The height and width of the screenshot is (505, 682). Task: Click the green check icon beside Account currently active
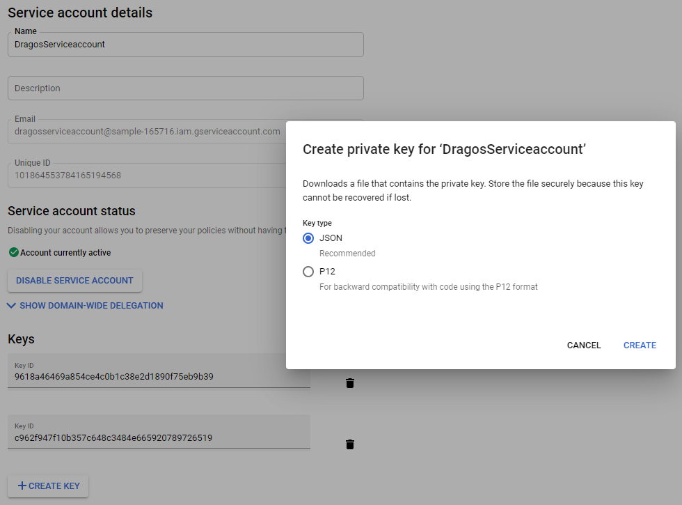pos(15,252)
